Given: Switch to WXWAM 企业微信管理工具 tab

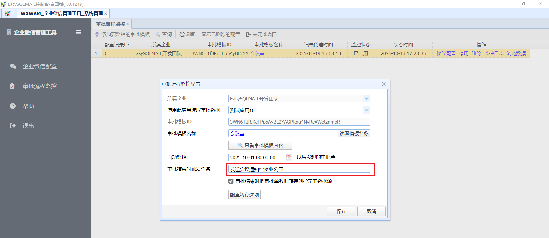Looking at the screenshot, I should (x=61, y=13).
